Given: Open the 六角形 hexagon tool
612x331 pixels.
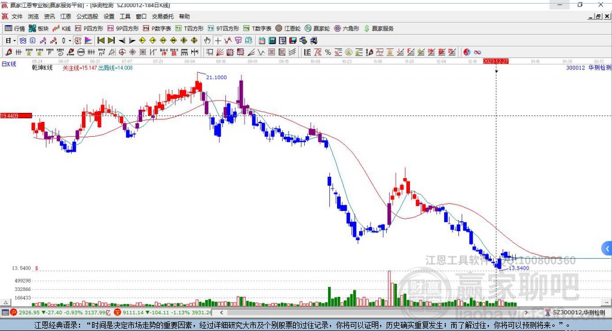Looking at the screenshot, I should [347, 29].
